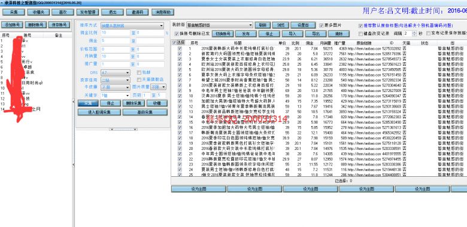Image resolution: width=467 pixels, height=227 pixels.
Task: Click the 发布 publish button
Action: (245, 33)
